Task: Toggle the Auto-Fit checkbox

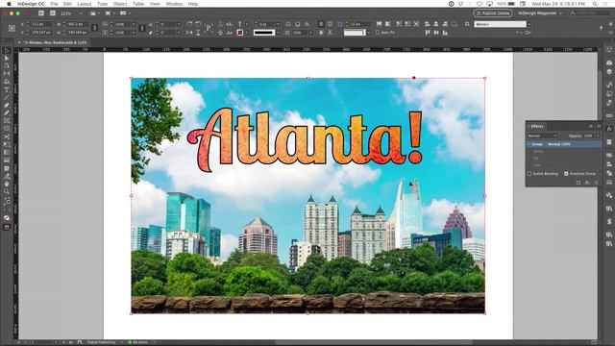Action: coord(378,33)
